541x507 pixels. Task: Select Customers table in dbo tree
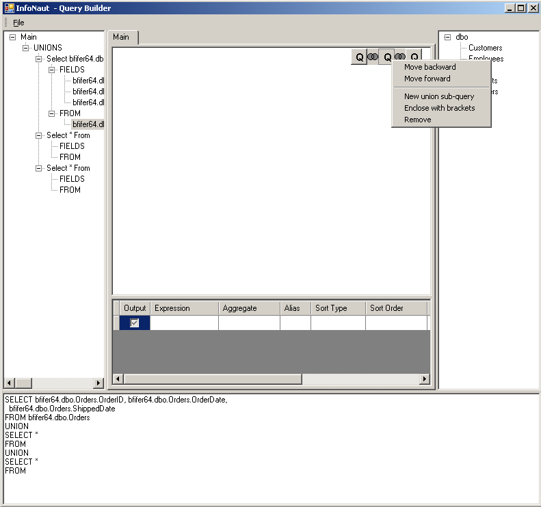(485, 48)
